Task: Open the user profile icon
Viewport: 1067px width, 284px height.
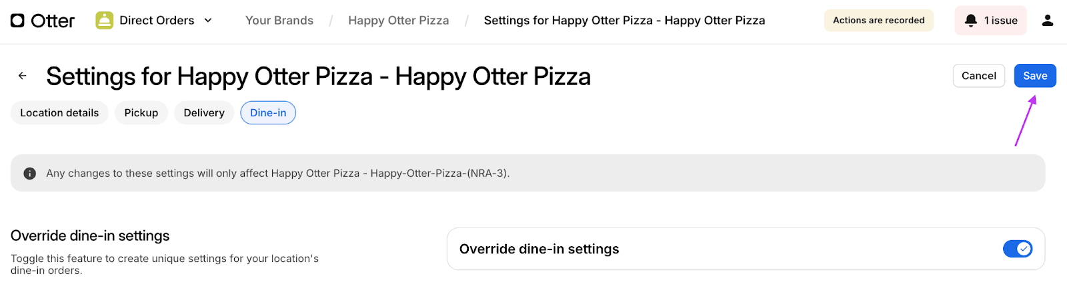Action: tap(1048, 21)
